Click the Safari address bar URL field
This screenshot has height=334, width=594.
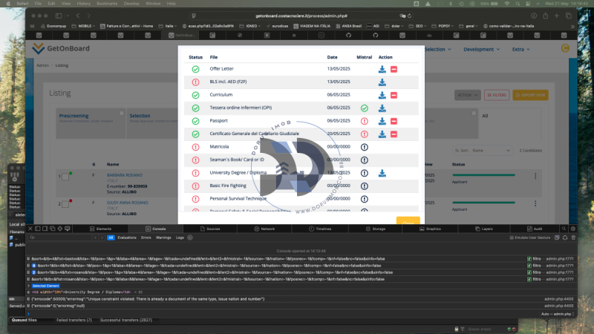(296, 15)
